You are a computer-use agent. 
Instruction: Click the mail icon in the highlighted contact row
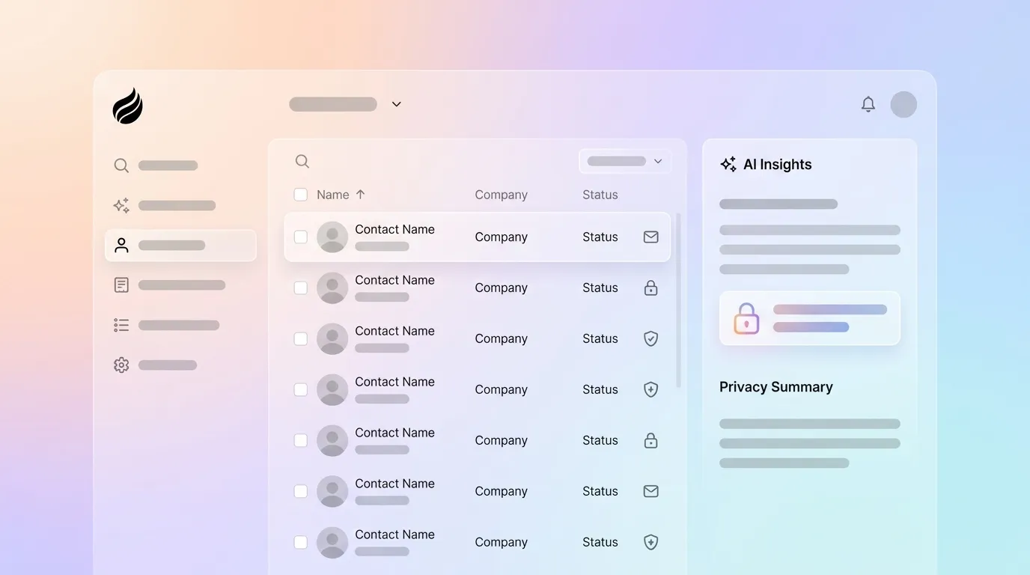click(651, 237)
